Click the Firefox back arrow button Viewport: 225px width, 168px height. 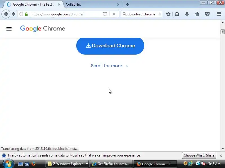click(6, 14)
